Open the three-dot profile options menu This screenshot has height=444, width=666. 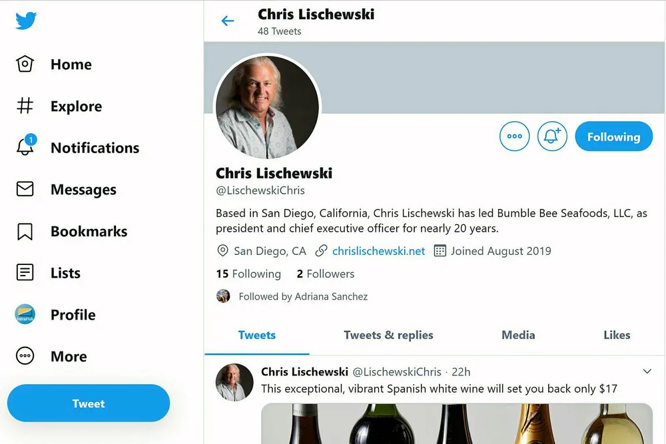[x=514, y=136]
